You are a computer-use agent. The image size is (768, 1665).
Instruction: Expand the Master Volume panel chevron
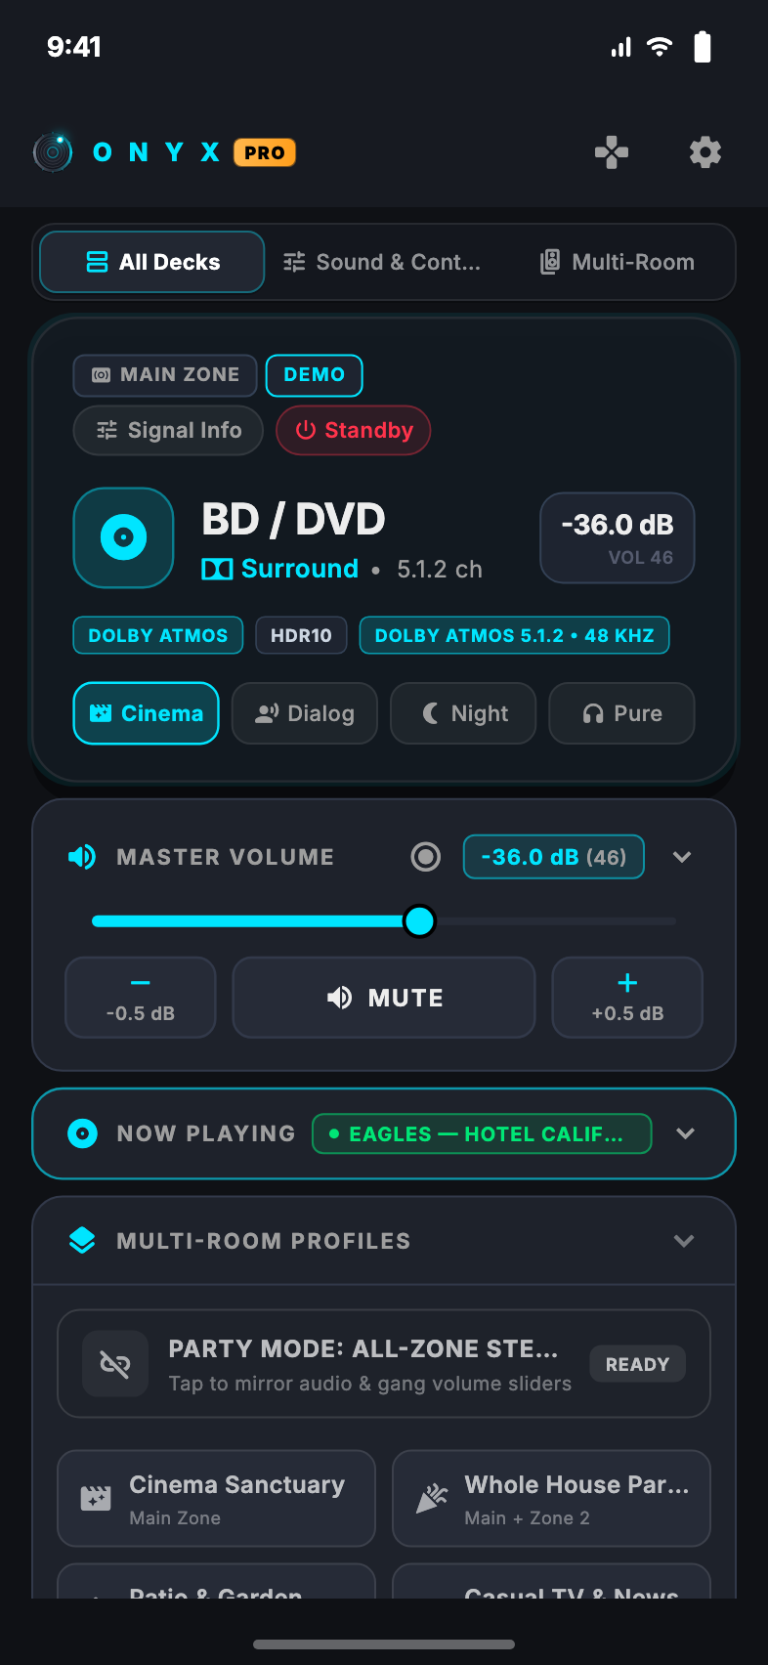click(x=682, y=857)
